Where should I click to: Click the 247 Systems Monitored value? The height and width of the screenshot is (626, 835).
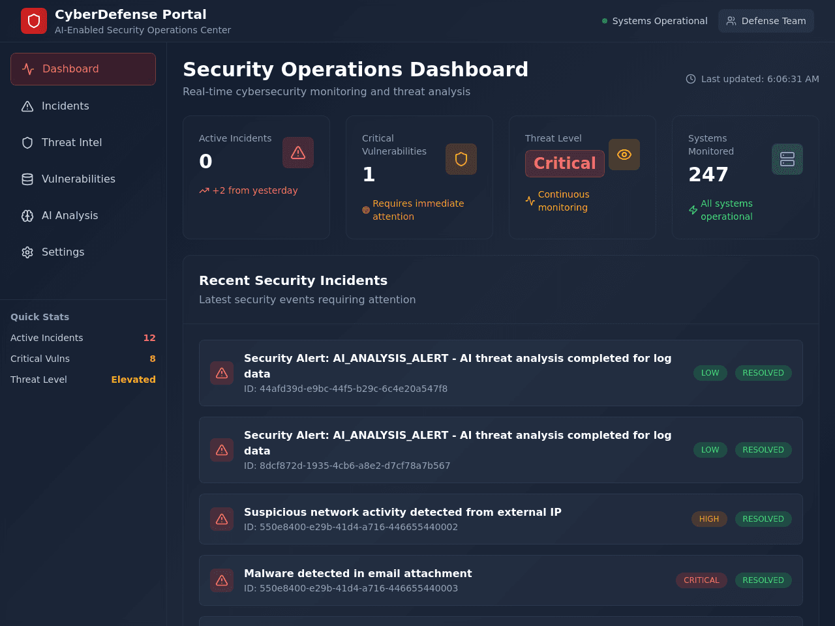[708, 174]
